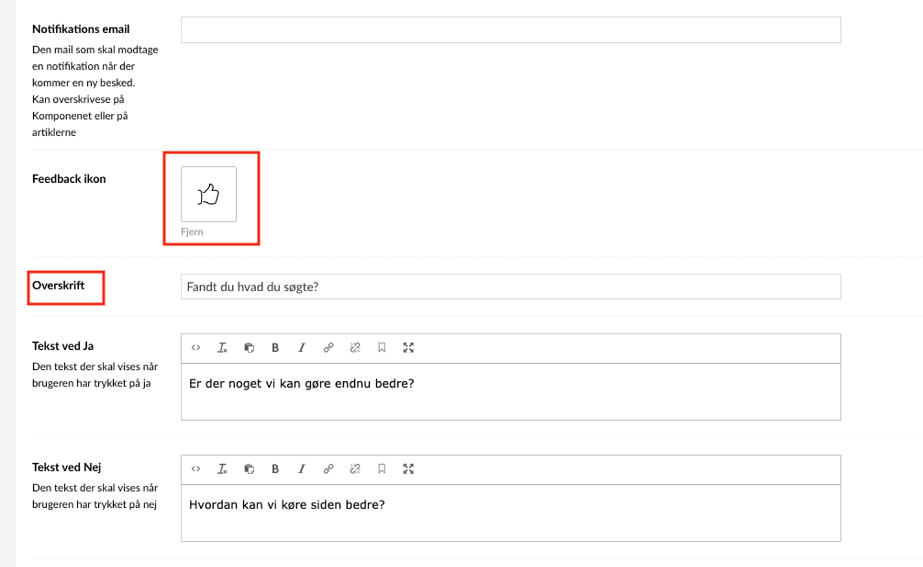Image resolution: width=923 pixels, height=567 pixels.
Task: Click the text "Hvordan kan vi køre siden bedre?"
Action: (287, 505)
